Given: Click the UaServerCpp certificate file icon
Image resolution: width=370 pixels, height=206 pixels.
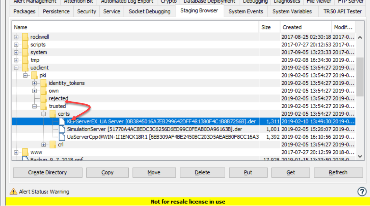Looking at the screenshot, I should coord(62,137).
